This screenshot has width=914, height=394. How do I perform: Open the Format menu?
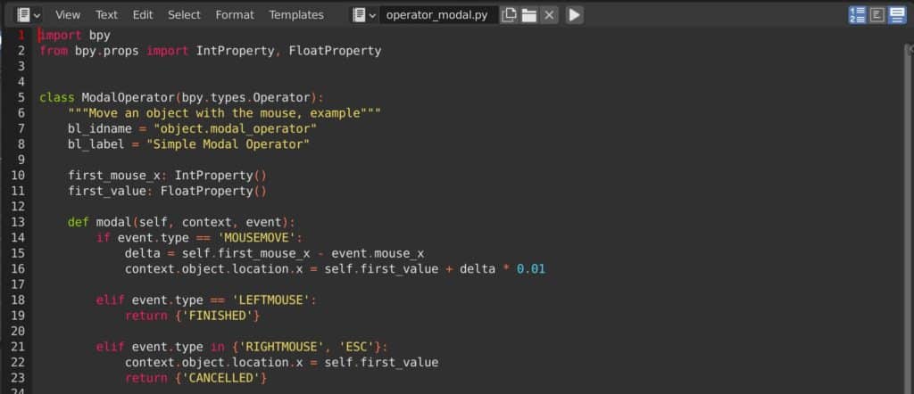click(235, 14)
